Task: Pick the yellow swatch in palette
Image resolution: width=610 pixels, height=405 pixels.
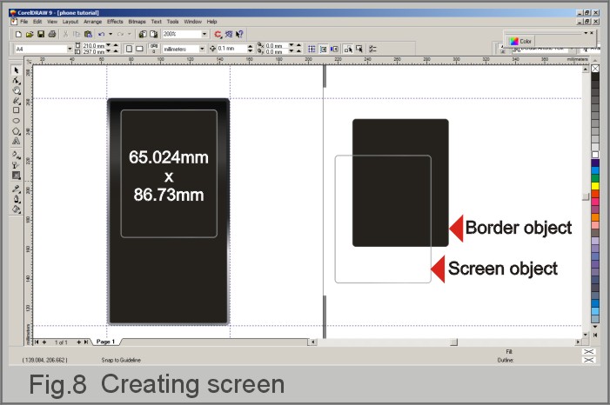Action: [595, 186]
